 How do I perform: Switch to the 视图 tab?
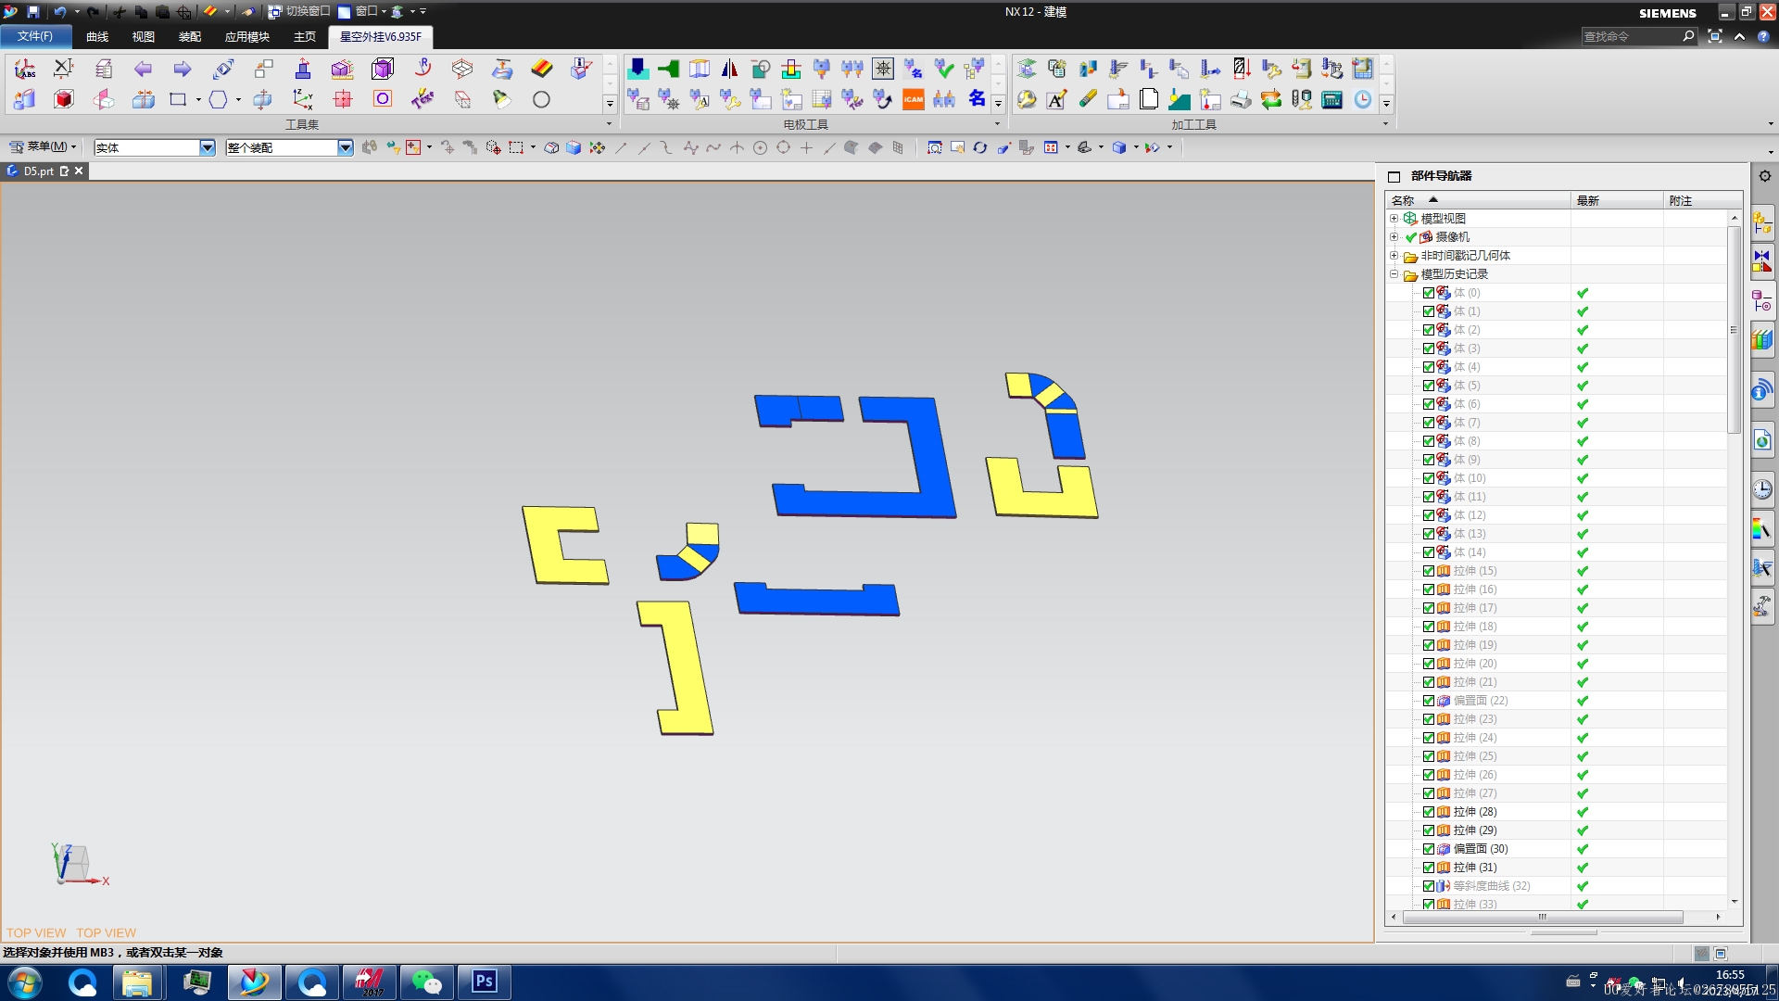(144, 36)
